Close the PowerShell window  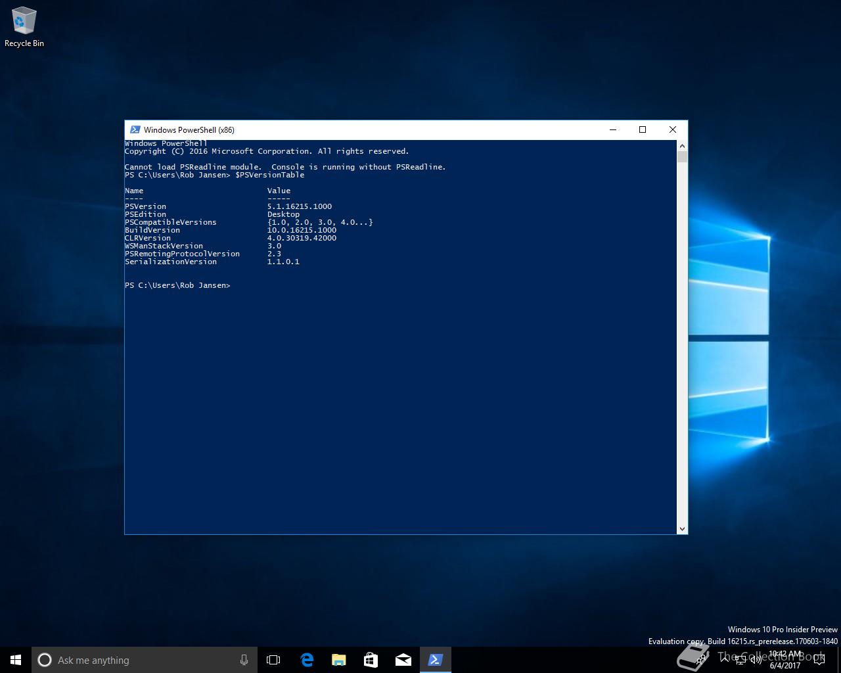673,129
